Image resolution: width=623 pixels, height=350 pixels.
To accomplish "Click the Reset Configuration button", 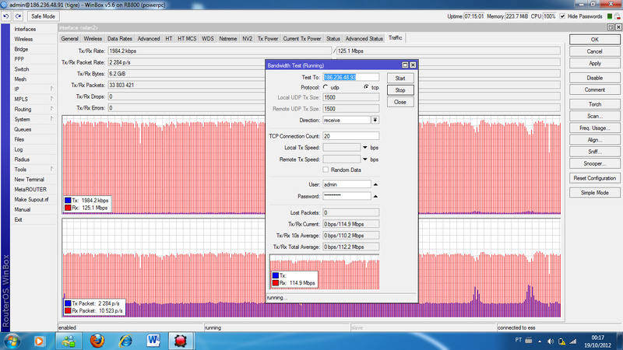I will tap(594, 178).
